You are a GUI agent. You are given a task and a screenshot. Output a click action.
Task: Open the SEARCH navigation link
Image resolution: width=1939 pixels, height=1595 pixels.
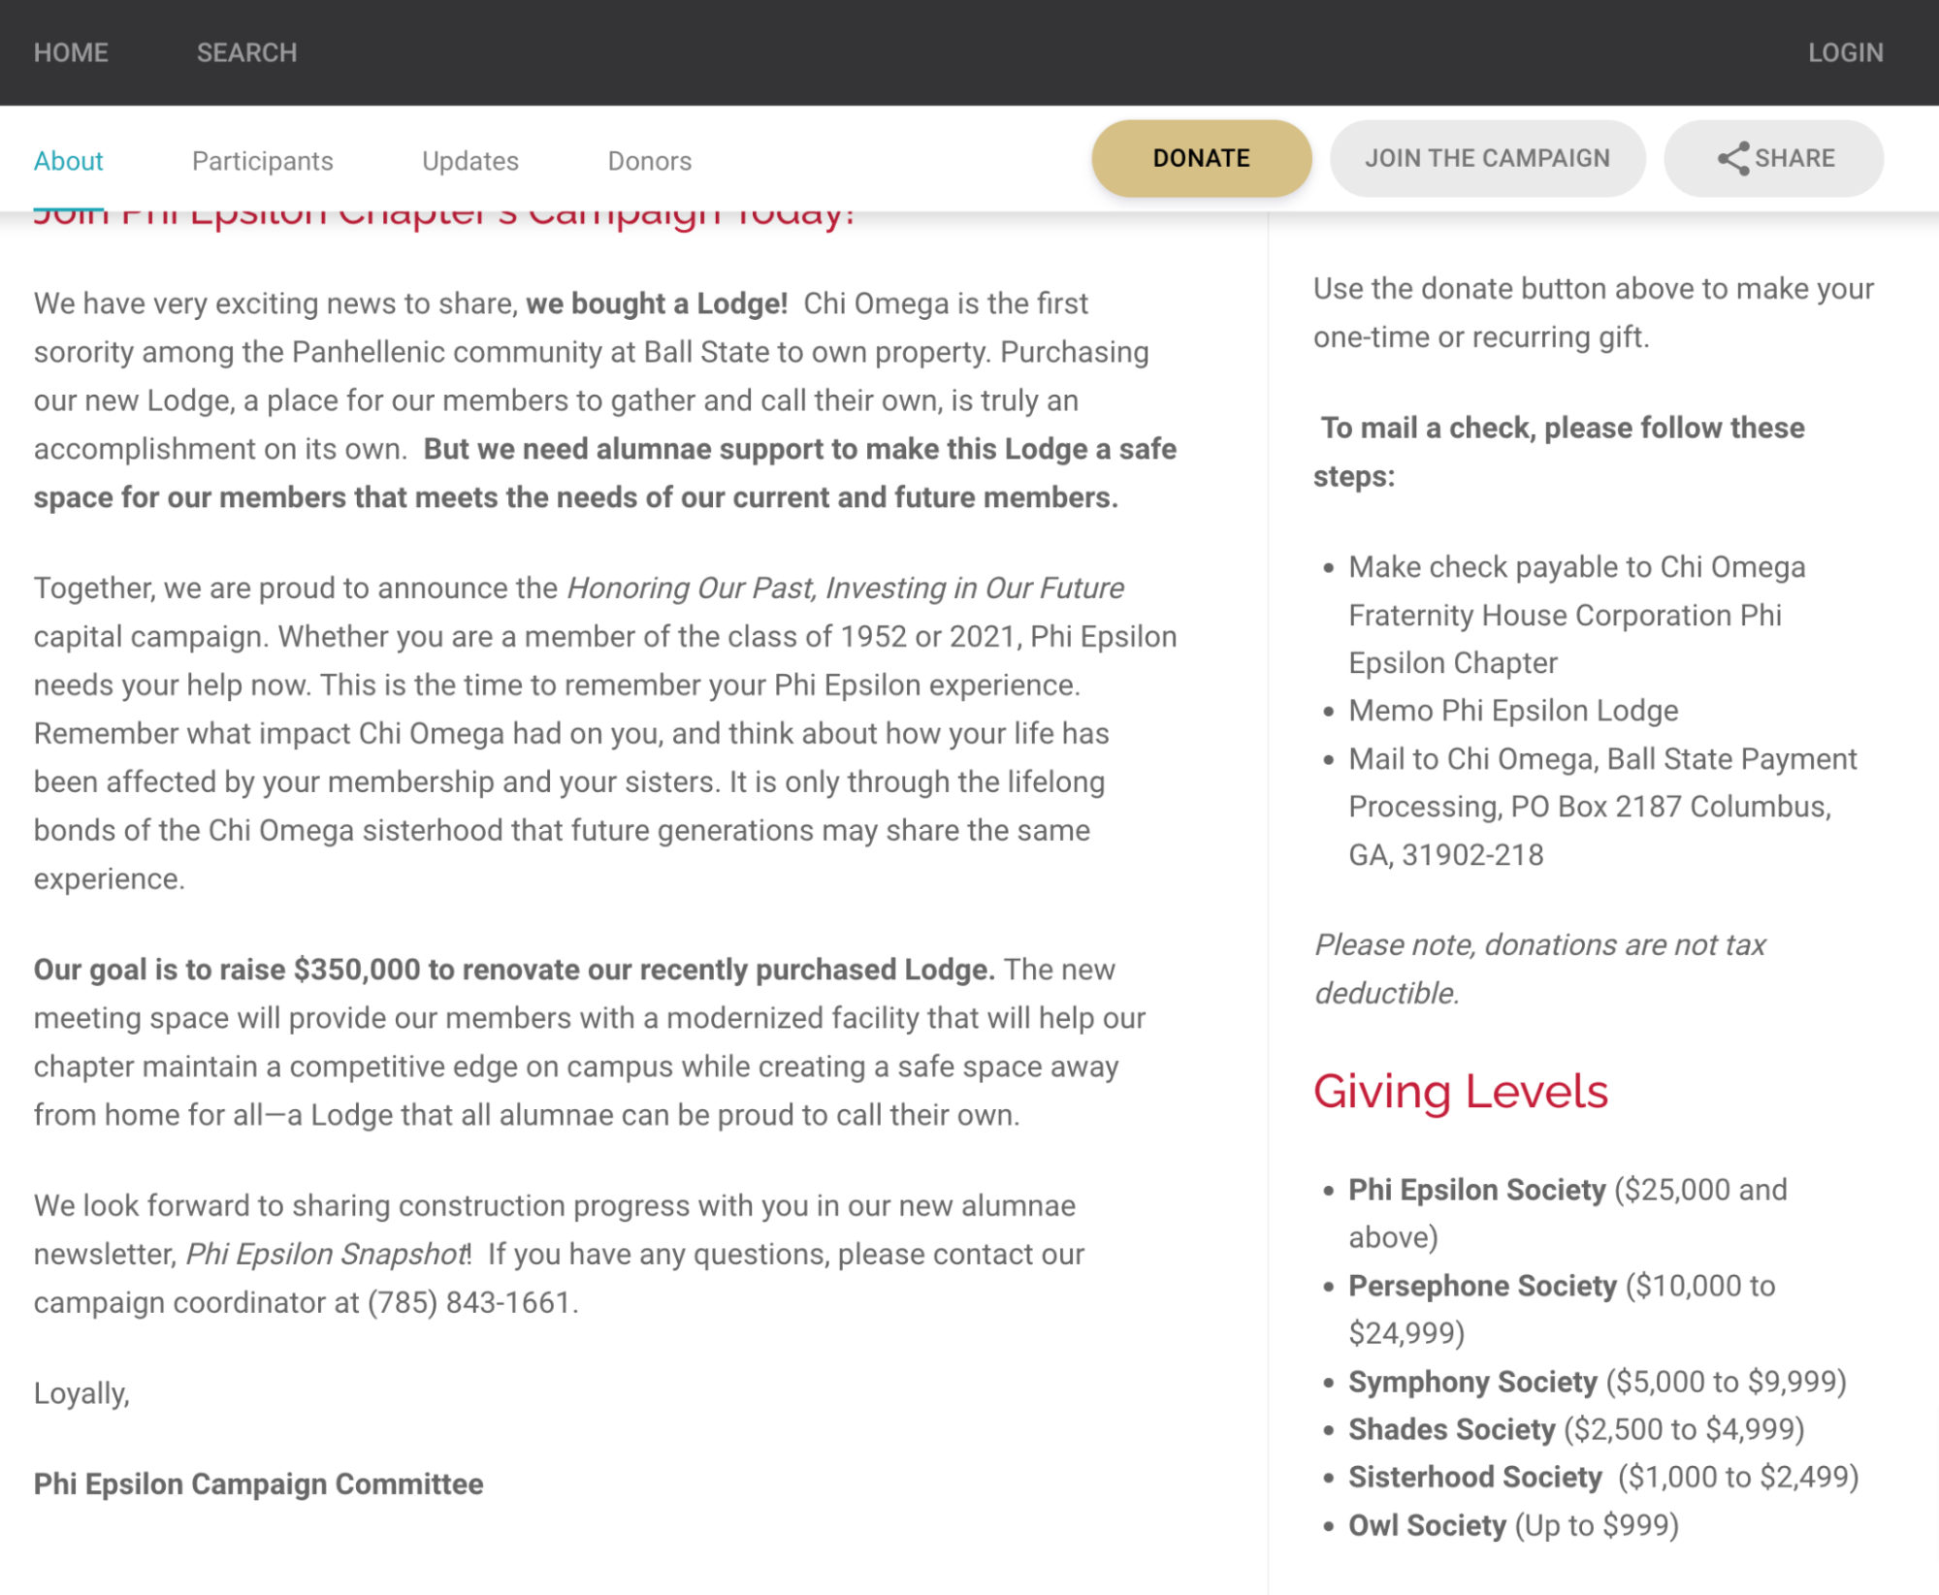[246, 52]
